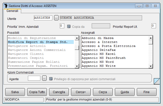Open the Utente lookup ellipsis button

pos(56,18)
